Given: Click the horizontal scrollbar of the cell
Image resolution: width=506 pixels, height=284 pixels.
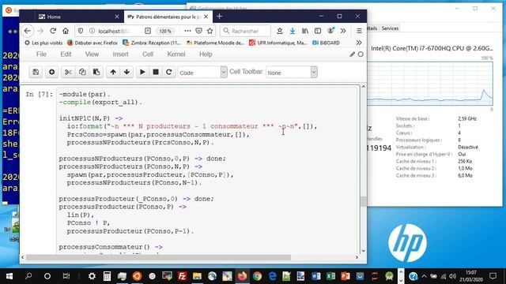Looking at the screenshot, I should [x=158, y=257].
